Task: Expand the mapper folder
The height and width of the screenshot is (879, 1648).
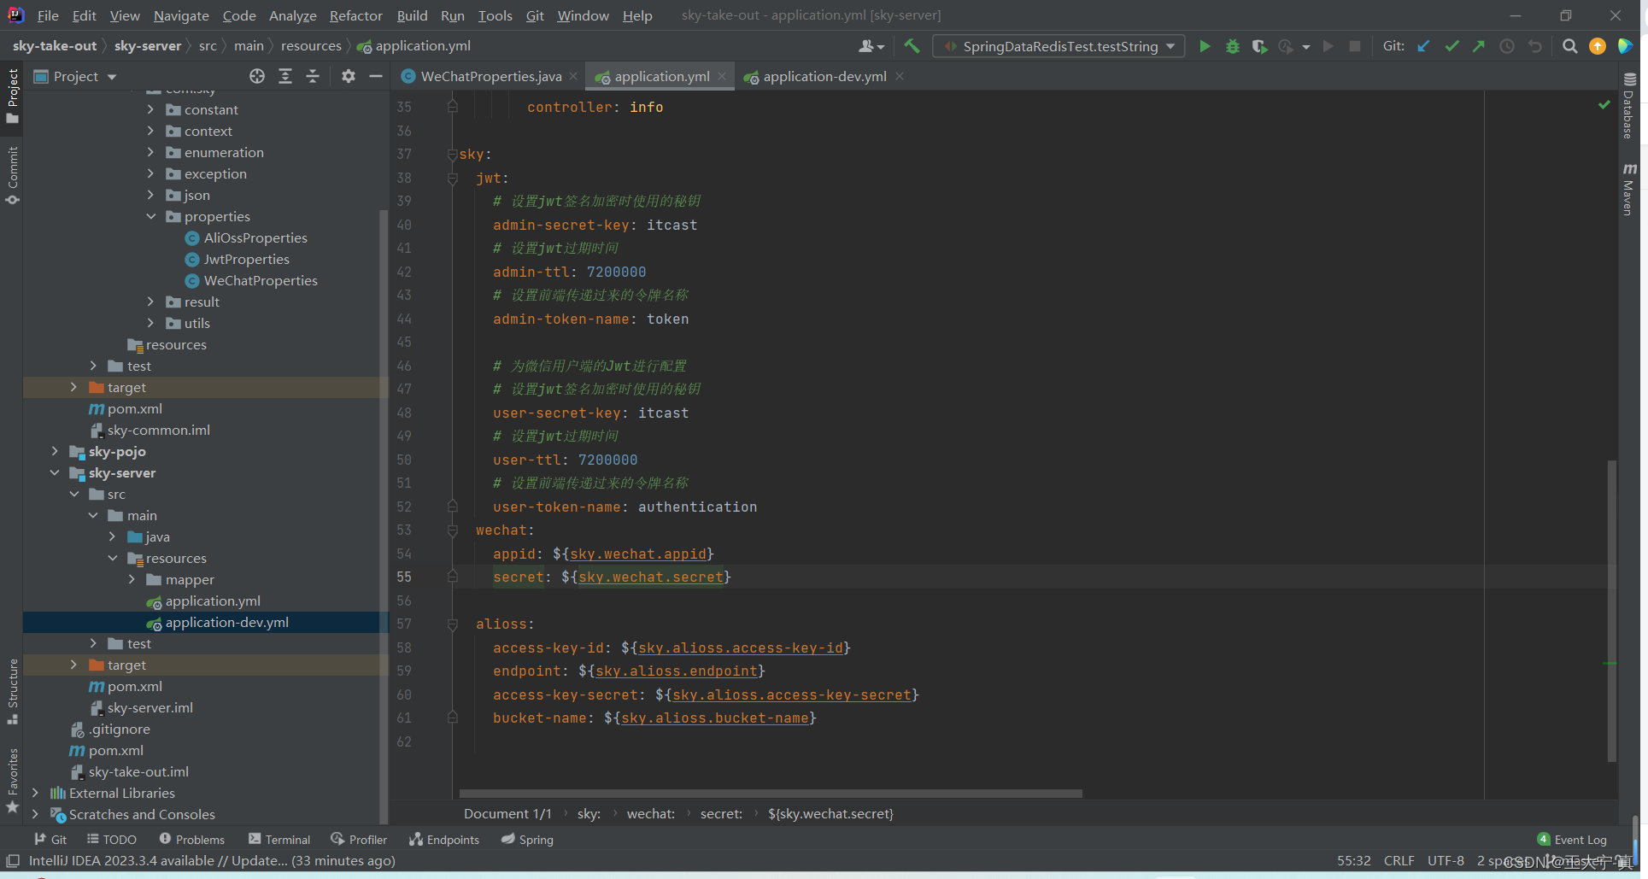Action: point(132,579)
